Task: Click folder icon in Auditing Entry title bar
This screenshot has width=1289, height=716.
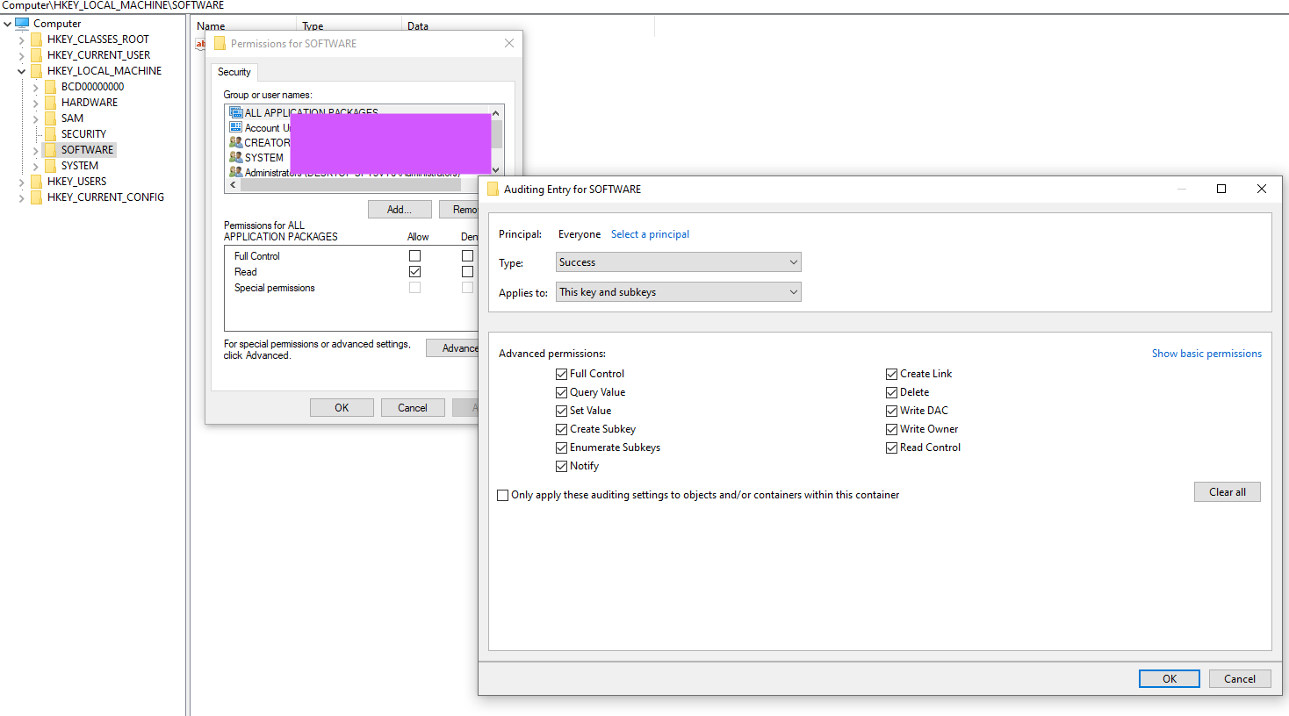Action: pyautogui.click(x=493, y=189)
